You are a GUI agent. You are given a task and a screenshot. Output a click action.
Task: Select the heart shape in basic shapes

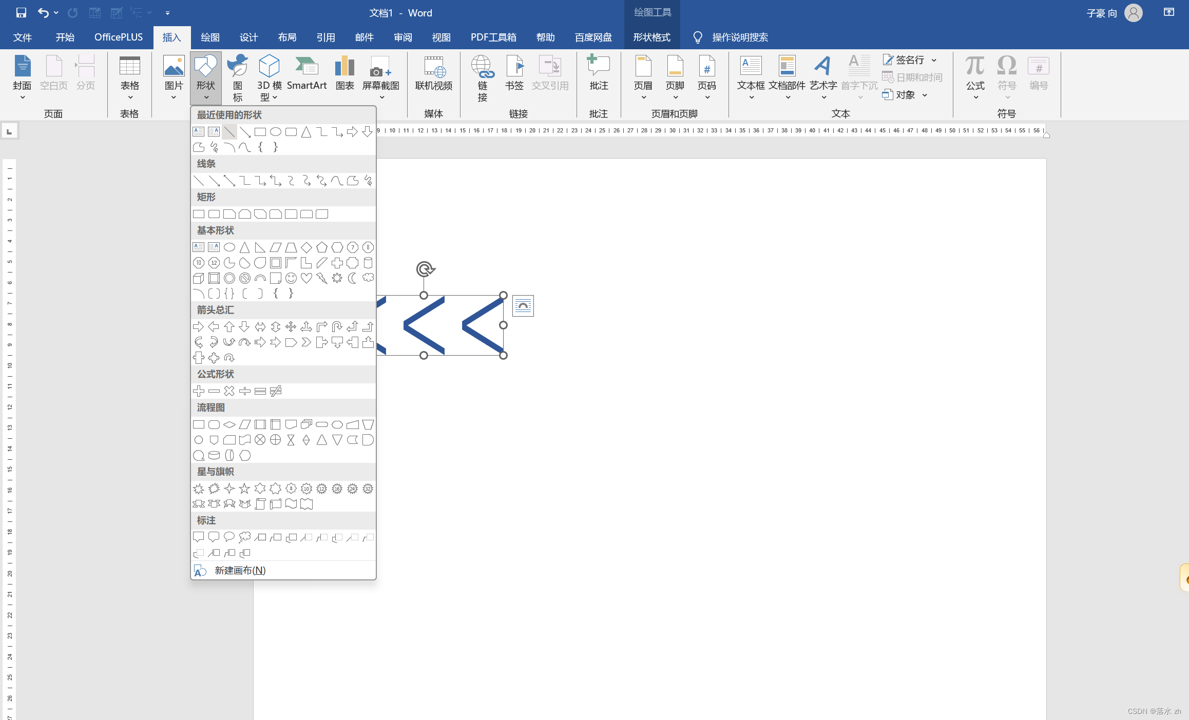[306, 278]
